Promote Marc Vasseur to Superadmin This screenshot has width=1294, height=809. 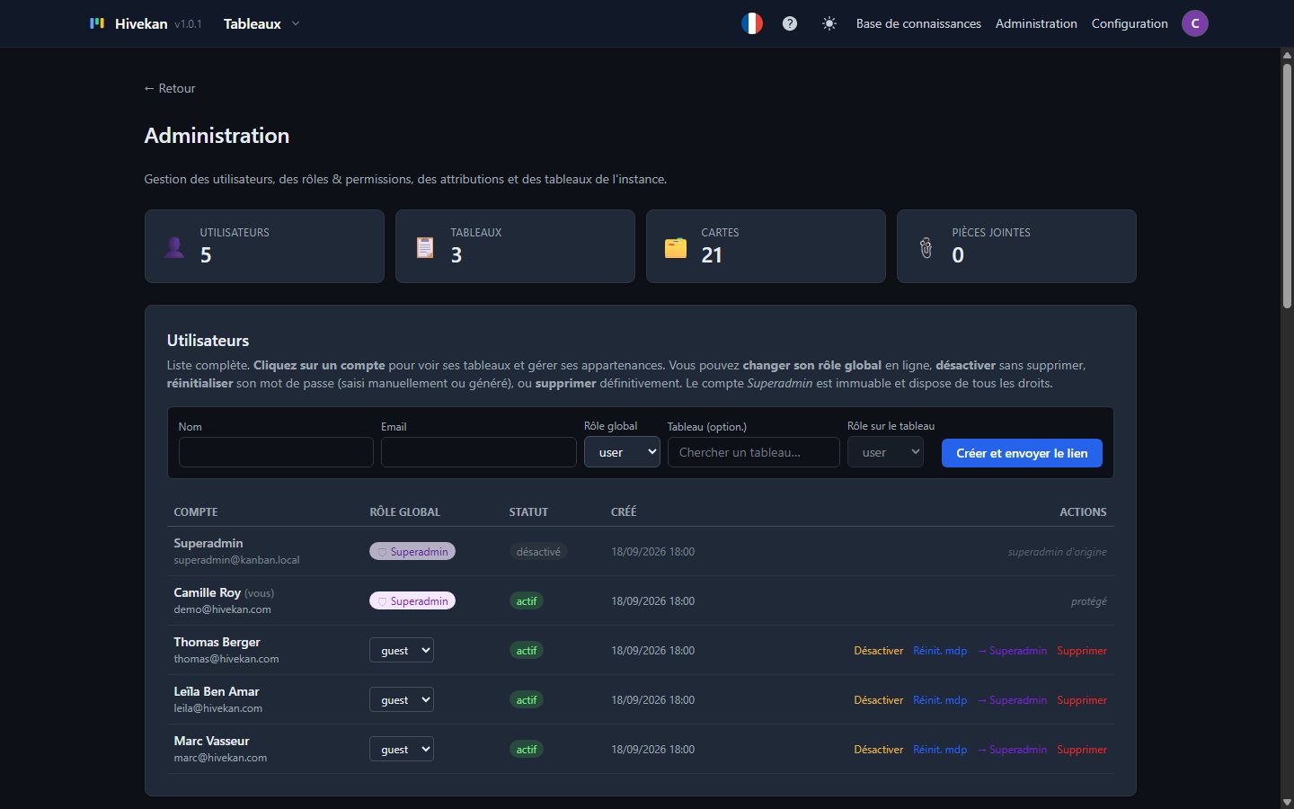tap(1012, 750)
